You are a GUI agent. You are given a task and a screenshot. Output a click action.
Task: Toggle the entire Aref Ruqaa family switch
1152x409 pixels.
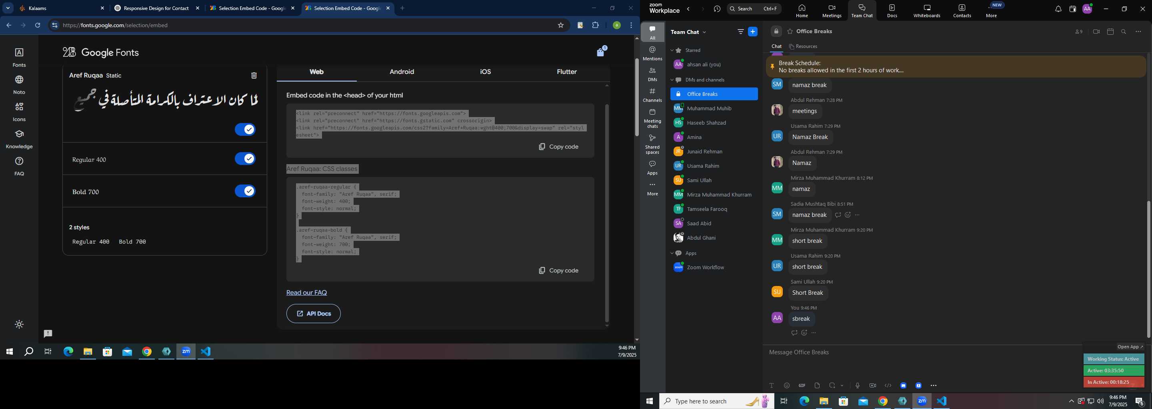click(x=245, y=129)
